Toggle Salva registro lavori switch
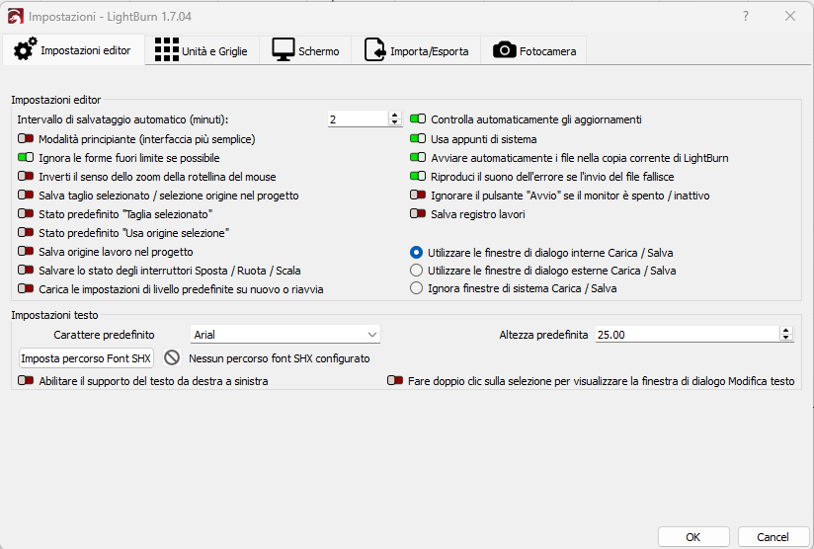 [418, 213]
